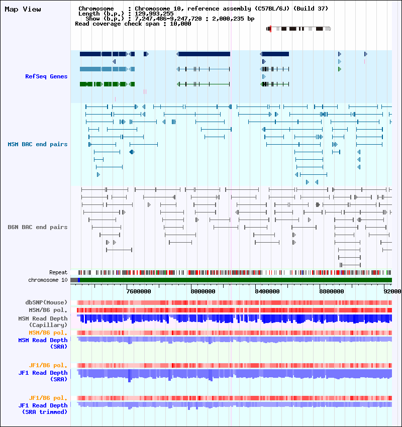Image resolution: width=402 pixels, height=427 pixels.
Task: Click the chromosome length value 129,993,255
Action: [154, 14]
